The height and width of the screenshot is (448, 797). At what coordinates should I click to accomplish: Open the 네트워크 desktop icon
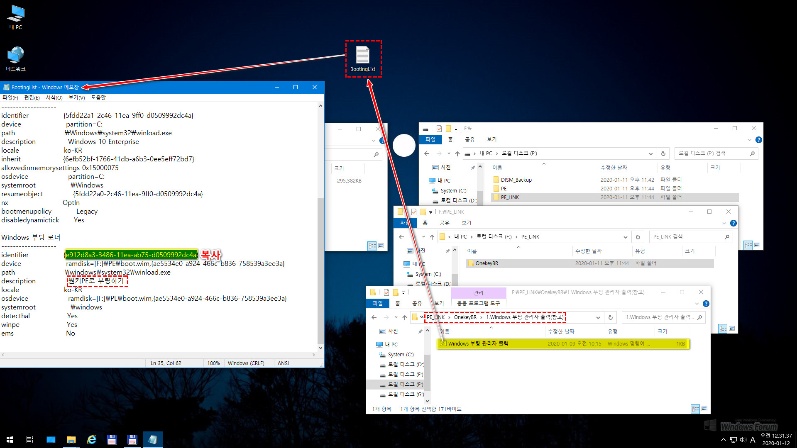pos(16,58)
